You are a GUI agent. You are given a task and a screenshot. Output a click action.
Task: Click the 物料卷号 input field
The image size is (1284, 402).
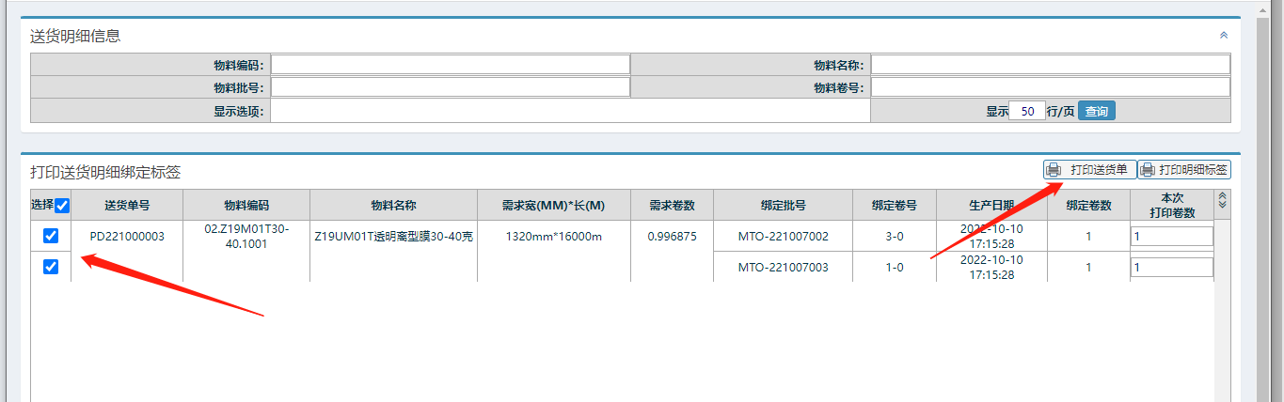pyautogui.click(x=1050, y=87)
